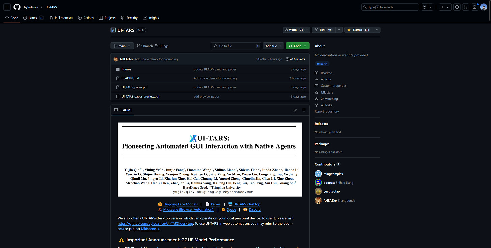View 1 Branch link
The width and height of the screenshot is (491, 248).
pos(145,46)
